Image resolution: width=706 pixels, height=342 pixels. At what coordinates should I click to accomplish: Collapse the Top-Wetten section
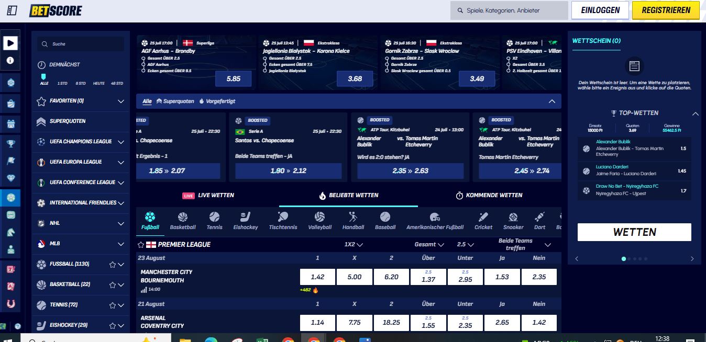pos(695,113)
